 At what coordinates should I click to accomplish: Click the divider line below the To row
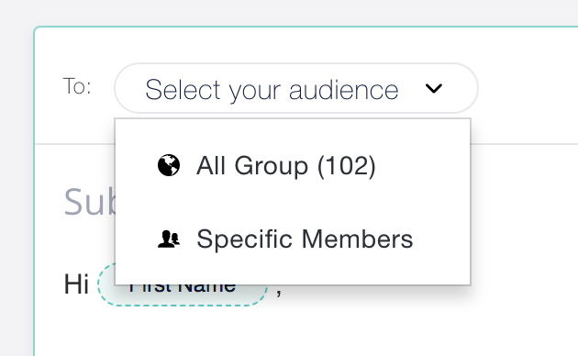[x=524, y=144]
